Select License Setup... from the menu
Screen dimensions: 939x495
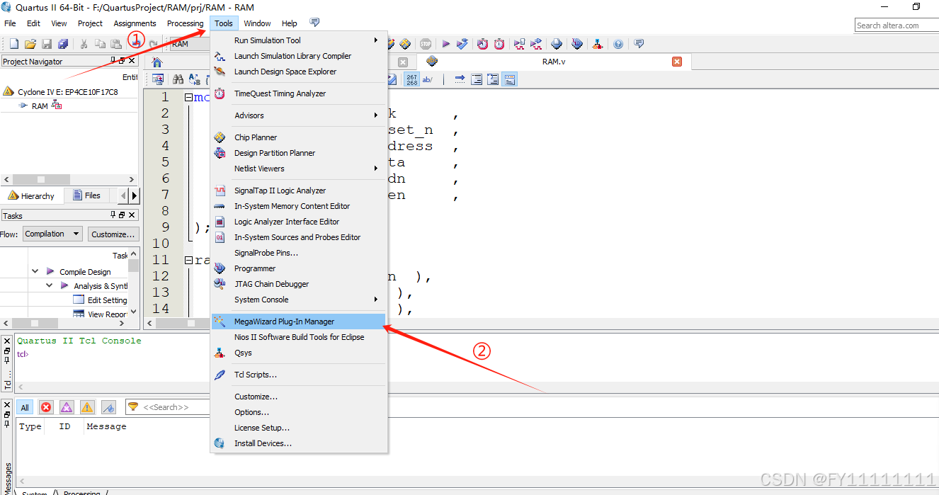click(x=299, y=428)
